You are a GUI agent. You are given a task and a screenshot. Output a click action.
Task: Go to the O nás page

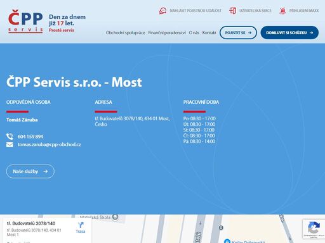tap(194, 33)
